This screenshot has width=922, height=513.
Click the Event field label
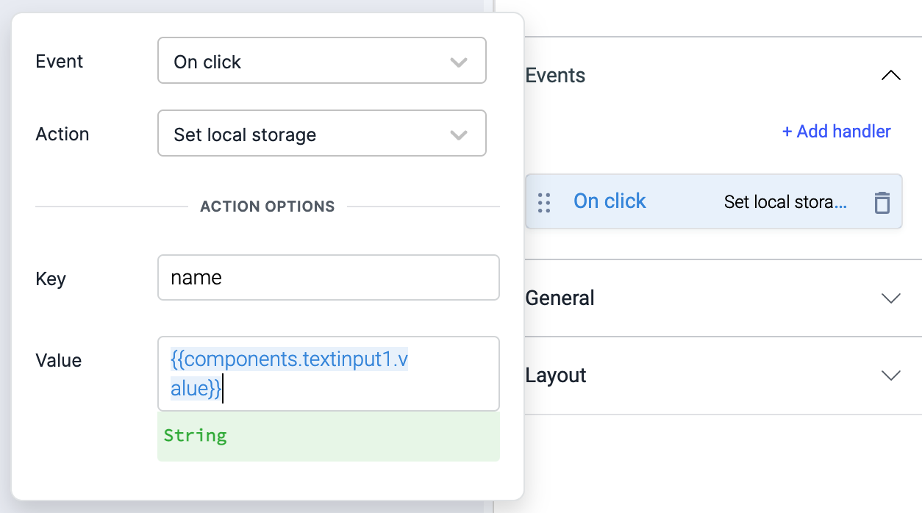tap(60, 62)
